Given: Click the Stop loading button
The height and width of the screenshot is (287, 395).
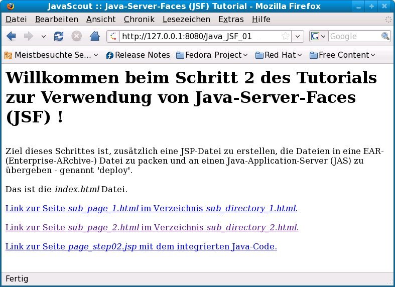Looking at the screenshot, I should pyautogui.click(x=76, y=36).
